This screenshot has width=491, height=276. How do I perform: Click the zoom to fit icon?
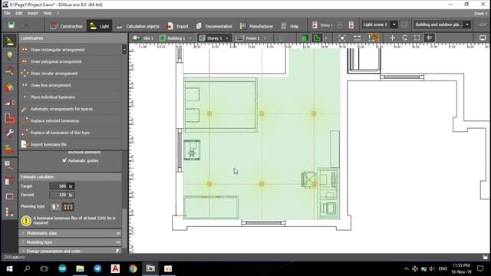(x=342, y=38)
